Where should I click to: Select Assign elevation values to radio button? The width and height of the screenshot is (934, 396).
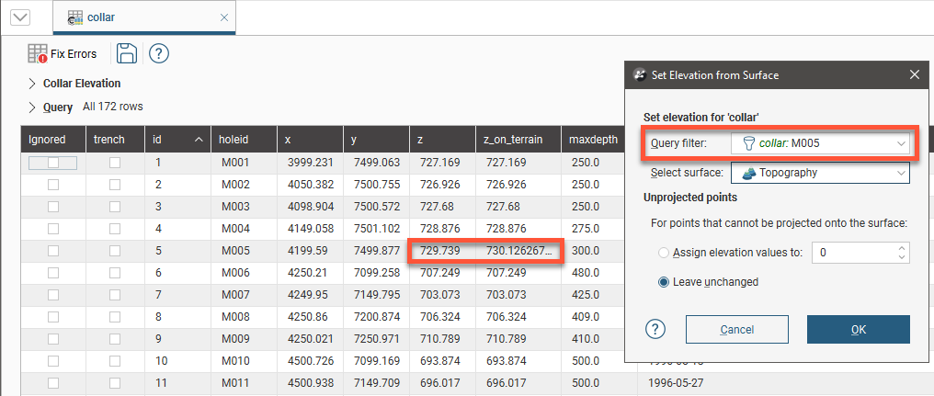[x=665, y=252]
